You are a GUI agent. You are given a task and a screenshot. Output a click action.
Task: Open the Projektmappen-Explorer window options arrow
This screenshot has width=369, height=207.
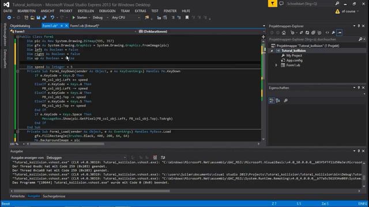click(354, 26)
